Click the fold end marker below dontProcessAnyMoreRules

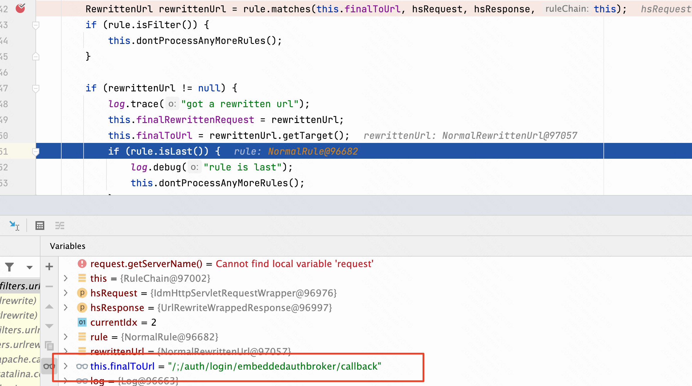35,56
